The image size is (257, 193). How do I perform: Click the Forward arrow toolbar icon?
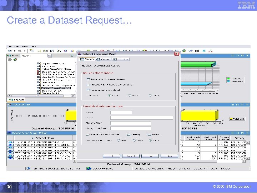tap(20, 51)
